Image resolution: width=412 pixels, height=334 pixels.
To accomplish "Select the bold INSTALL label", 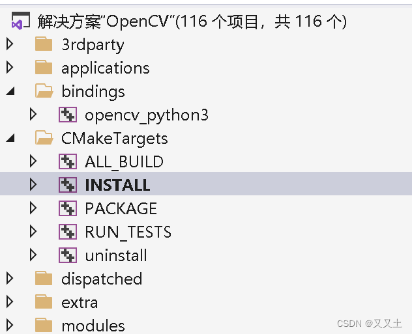I will [117, 185].
